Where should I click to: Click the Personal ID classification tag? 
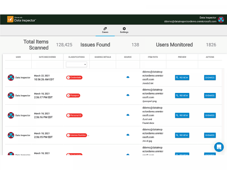click(75, 115)
